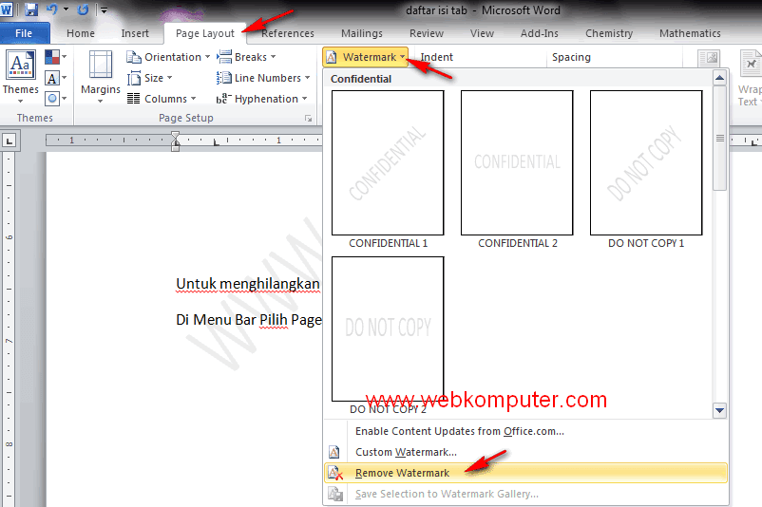Click Enable Content Updates from Office.com
This screenshot has height=507, width=762.
[x=525, y=431]
